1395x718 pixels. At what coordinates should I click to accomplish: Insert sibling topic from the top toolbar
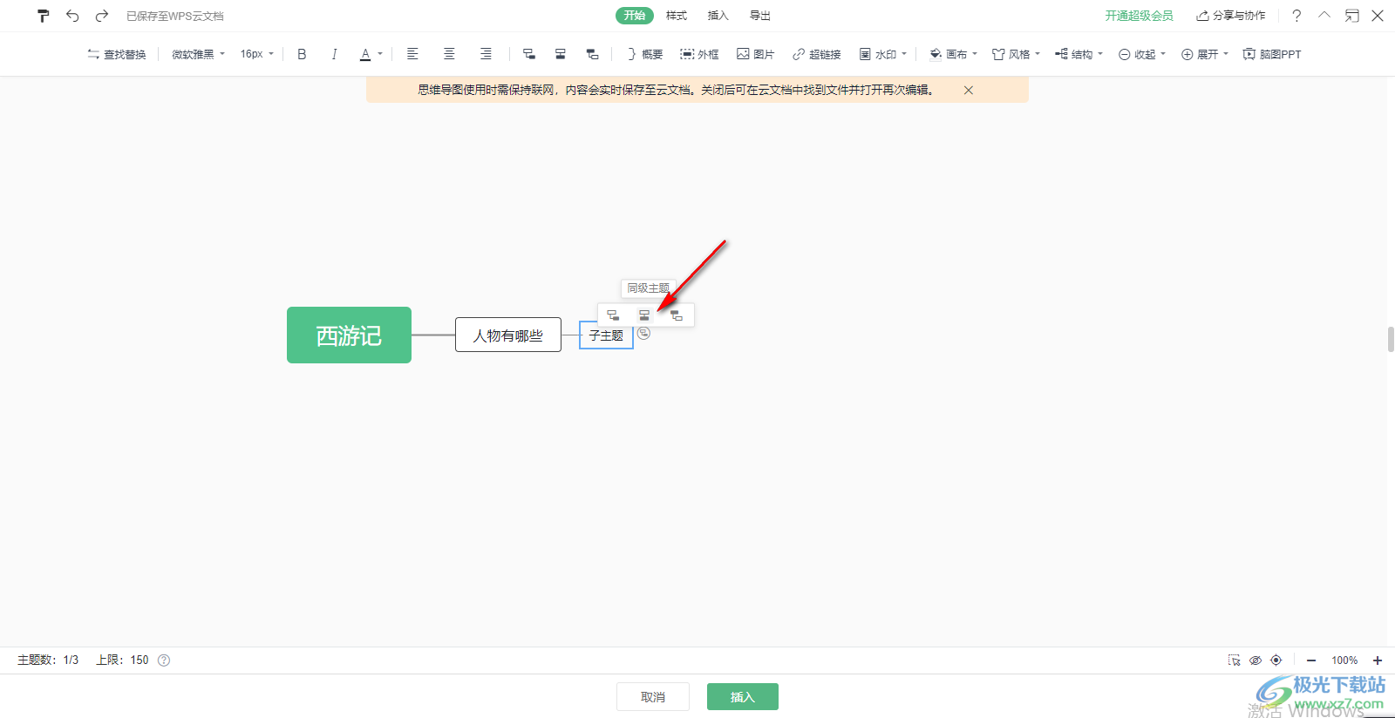pos(561,54)
